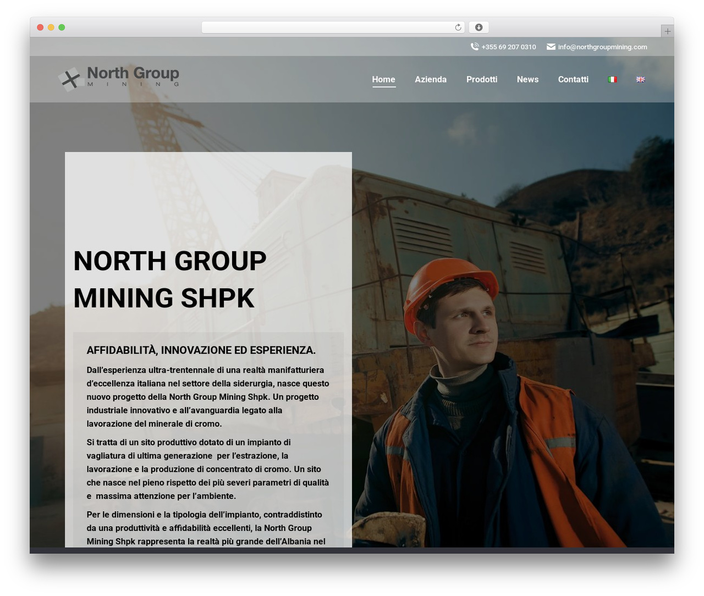
Task: Maximize the window with green button
Action: [62, 27]
